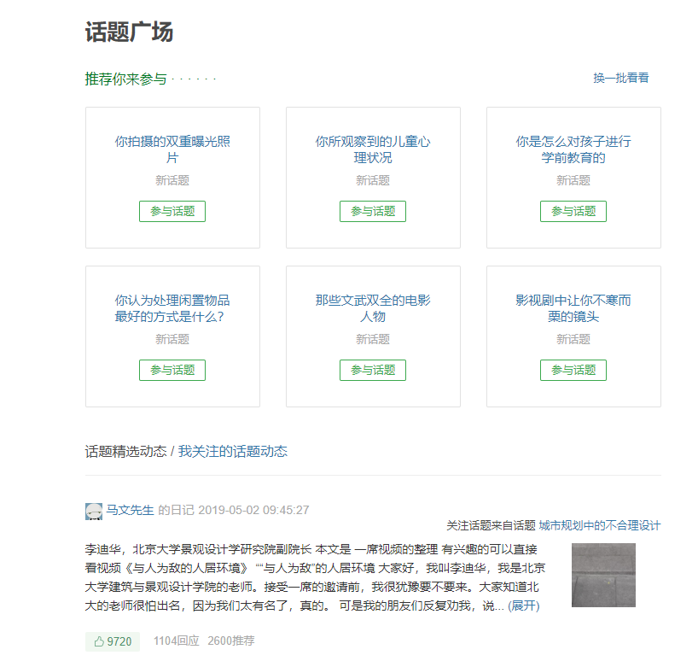Click 参与话题 under 学前教育 topic

tap(573, 211)
